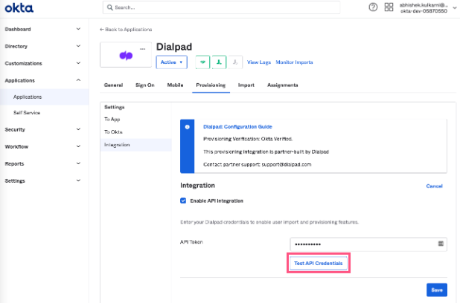Click the okta-dev-05870550 org name
The image size is (460, 303).
[x=424, y=11]
